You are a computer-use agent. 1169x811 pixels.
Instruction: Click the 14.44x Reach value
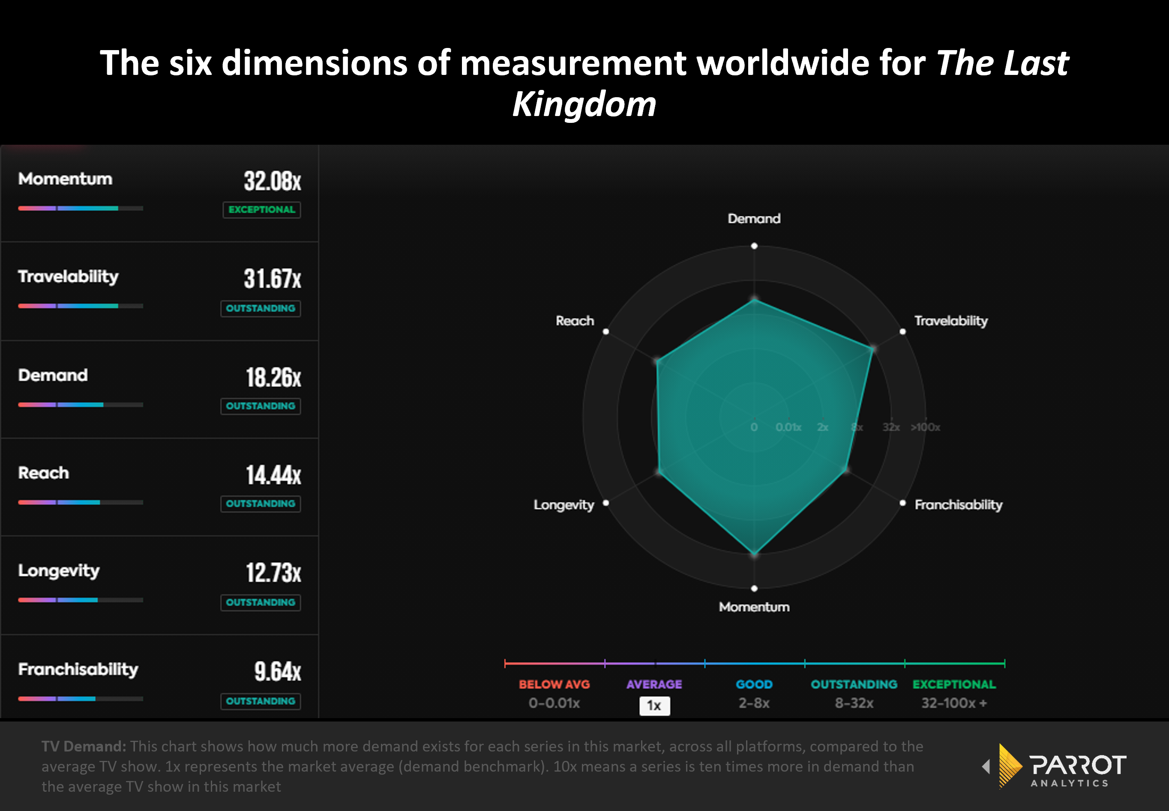[273, 474]
